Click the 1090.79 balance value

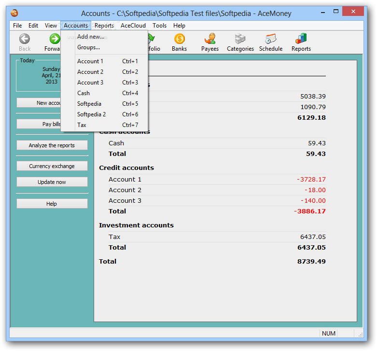pyautogui.click(x=313, y=107)
